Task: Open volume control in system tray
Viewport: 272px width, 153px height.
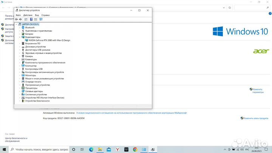Action: (x=242, y=149)
